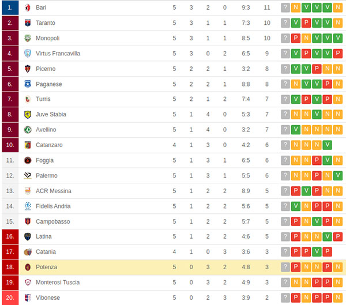Viewport: 346px width, 305px height.
Task: Click the Foggia team crest icon
Action: pyautogui.click(x=28, y=160)
